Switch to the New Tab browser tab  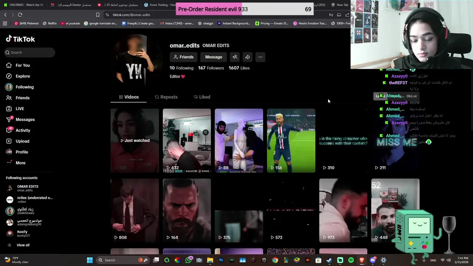pyautogui.click(x=339, y=5)
